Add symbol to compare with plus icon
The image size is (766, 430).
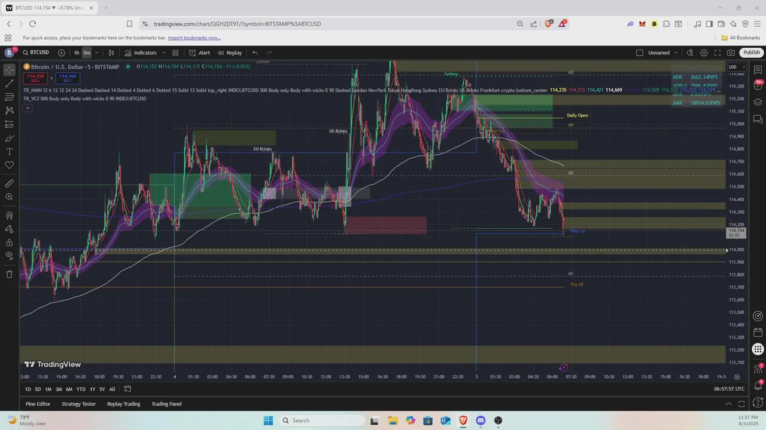tap(62, 53)
